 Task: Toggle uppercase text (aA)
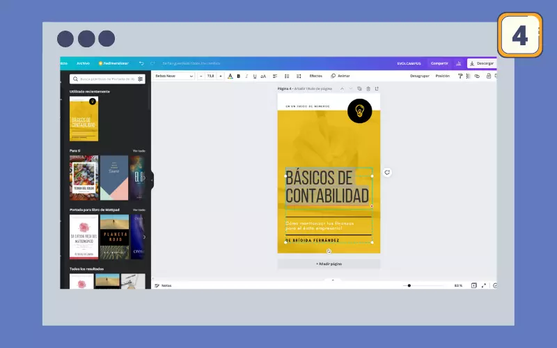(263, 76)
